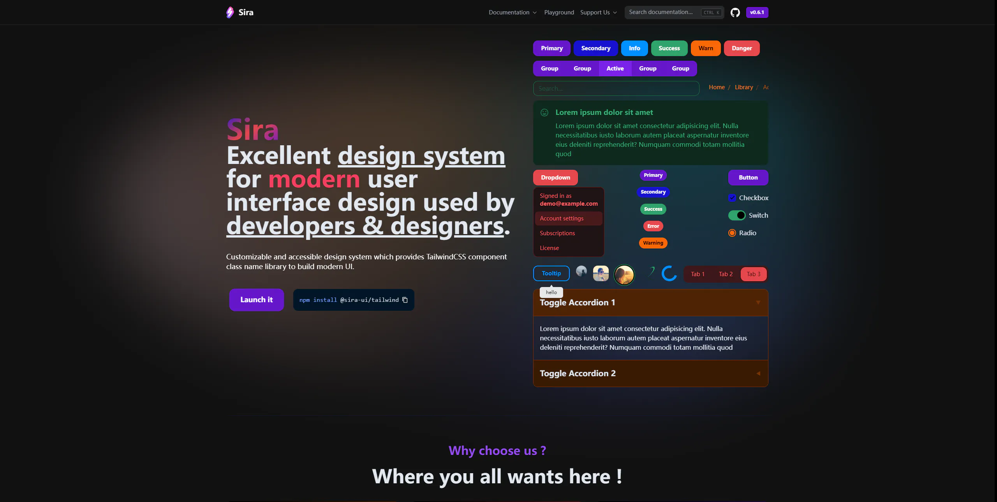The image size is (997, 502).
Task: Click the smiley icon in the alert
Action: point(544,113)
